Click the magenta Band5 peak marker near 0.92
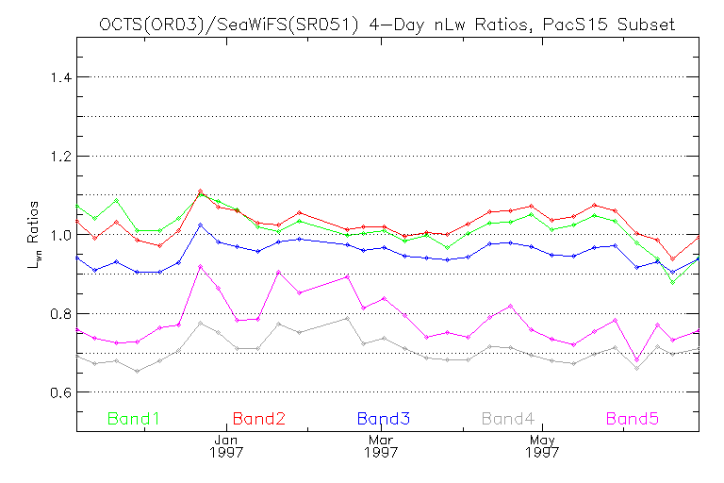 pyautogui.click(x=201, y=267)
